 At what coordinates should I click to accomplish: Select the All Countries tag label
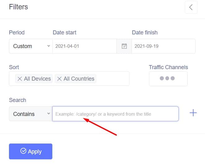pyautogui.click(x=79, y=79)
